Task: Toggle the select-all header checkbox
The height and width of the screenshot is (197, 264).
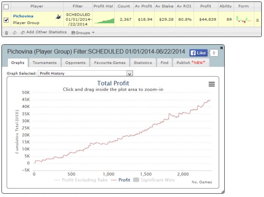Action: (6, 7)
